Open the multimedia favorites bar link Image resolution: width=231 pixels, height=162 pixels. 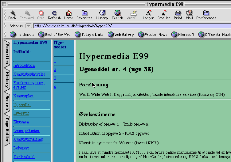[22, 35]
